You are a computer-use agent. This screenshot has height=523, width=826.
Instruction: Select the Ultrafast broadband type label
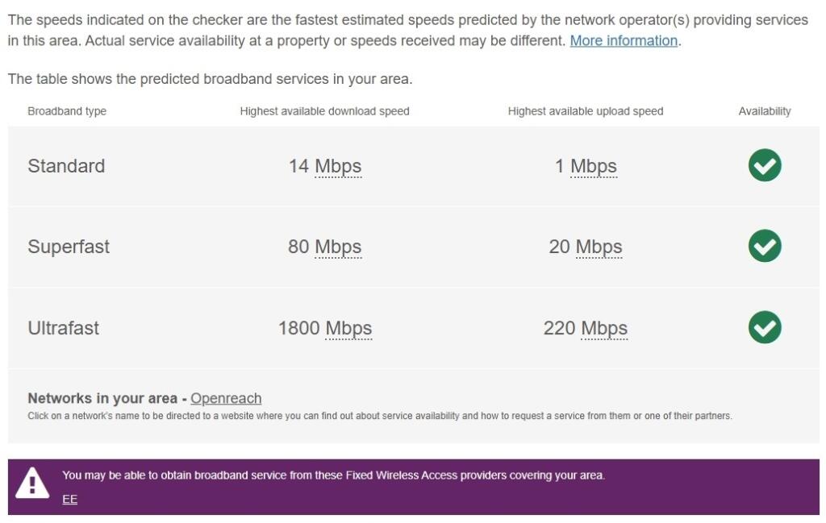pyautogui.click(x=64, y=328)
